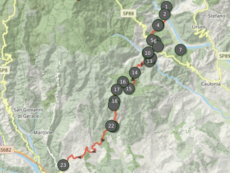
Task: Select waypoint marker 18
Action: tap(115, 101)
